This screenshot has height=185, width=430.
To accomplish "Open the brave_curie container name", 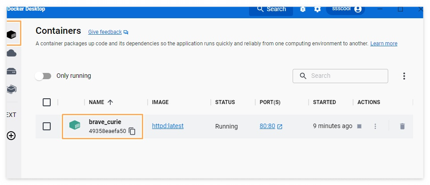I will pos(105,122).
